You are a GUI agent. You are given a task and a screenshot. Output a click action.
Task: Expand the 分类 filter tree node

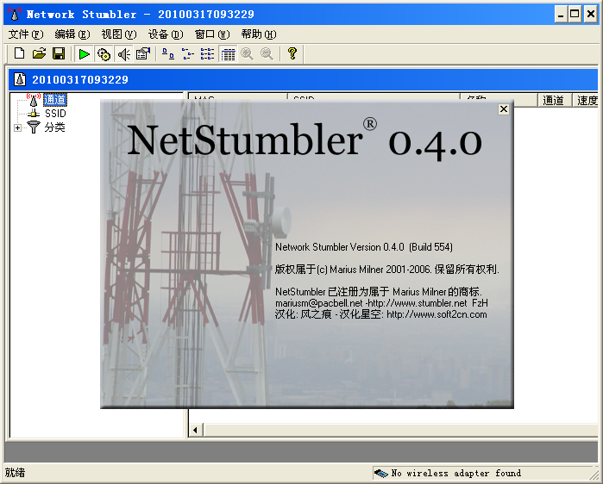(18, 127)
